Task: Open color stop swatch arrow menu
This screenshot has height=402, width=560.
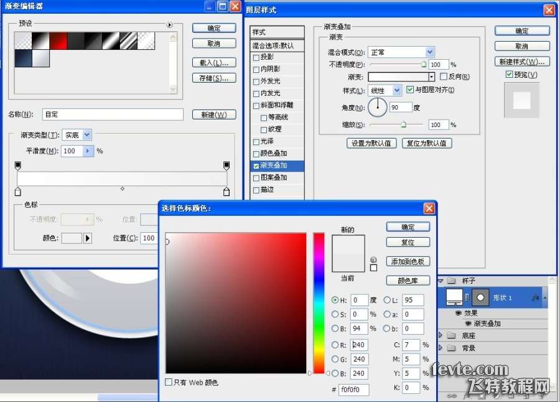Action: 88,238
